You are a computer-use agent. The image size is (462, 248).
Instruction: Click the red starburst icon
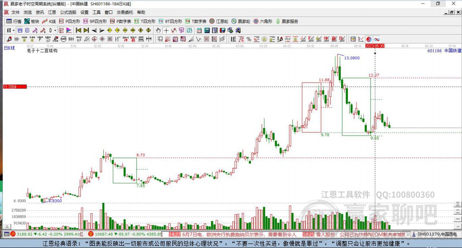tap(102, 39)
